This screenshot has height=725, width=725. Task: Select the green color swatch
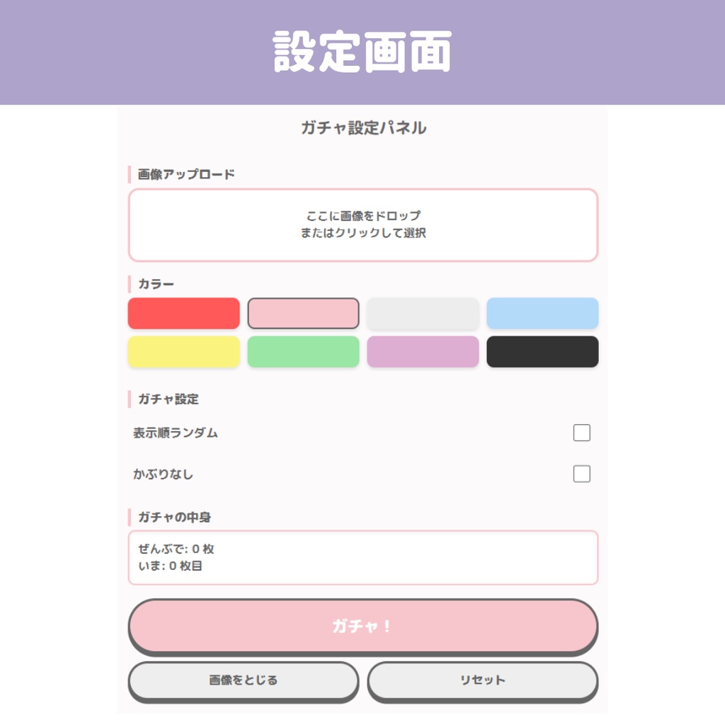click(303, 351)
